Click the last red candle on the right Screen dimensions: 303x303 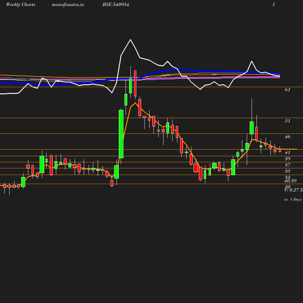tap(280, 150)
